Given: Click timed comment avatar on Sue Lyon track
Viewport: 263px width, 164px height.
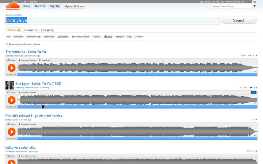Looking at the screenshot, I should coord(43,106).
